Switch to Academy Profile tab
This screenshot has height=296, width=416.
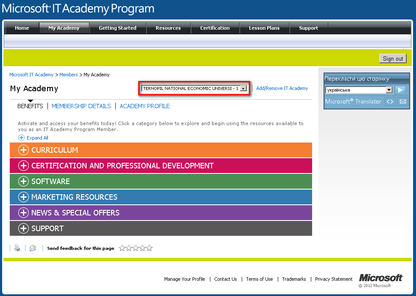pos(145,106)
